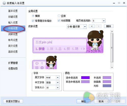Open 按键设置 tab
Image resolution: width=127 pixels, height=106 pixels.
tap(13, 17)
